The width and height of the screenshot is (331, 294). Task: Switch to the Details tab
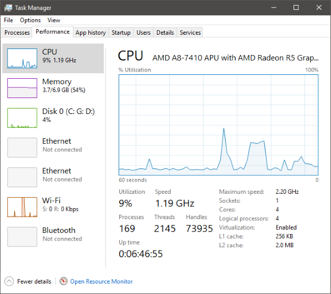(165, 32)
